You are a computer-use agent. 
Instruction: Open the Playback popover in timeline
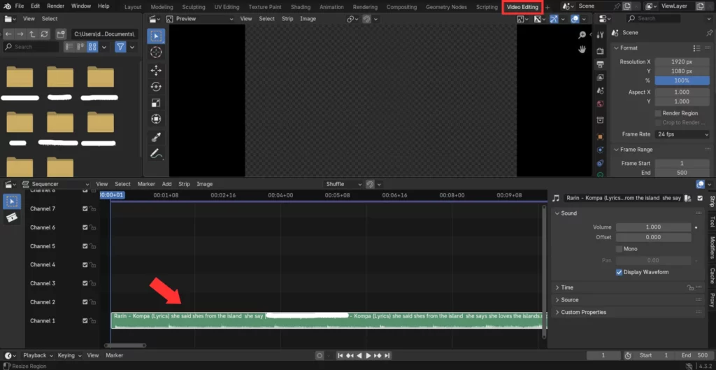click(38, 355)
